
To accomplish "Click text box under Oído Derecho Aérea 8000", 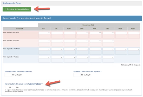I will point(134,36).
